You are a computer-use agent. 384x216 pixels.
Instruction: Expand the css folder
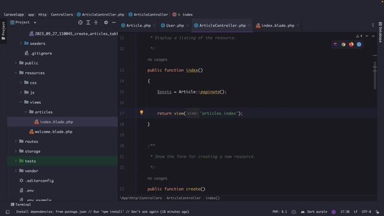(21, 83)
